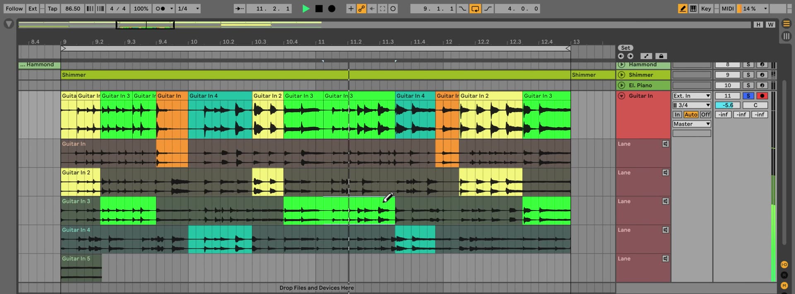
Task: Solo the Shimmer track
Action: (748, 75)
